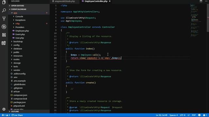Open the artisan file
209x117 pixels.
[x=29, y=92]
